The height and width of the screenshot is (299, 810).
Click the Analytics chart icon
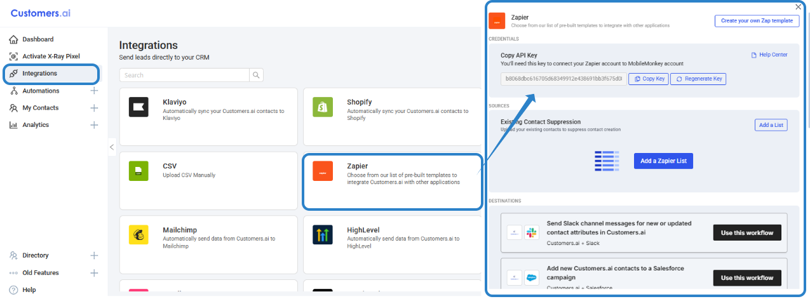13,125
